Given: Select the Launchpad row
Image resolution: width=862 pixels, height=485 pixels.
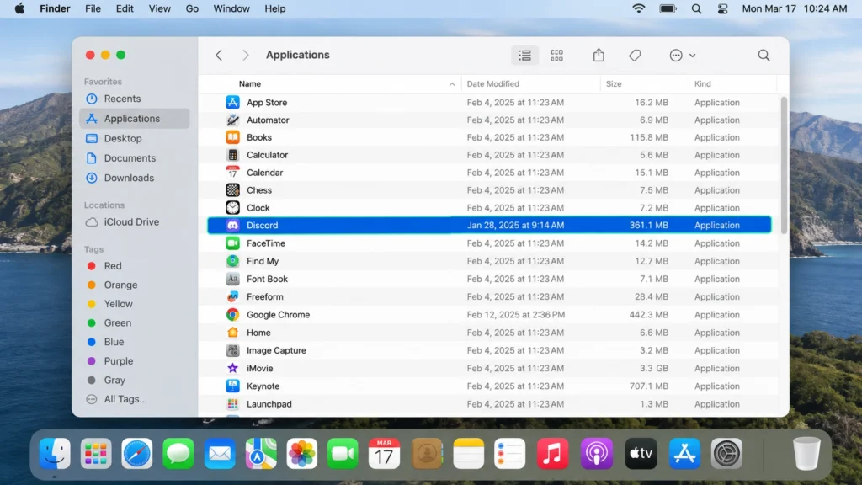Looking at the screenshot, I should tap(489, 404).
